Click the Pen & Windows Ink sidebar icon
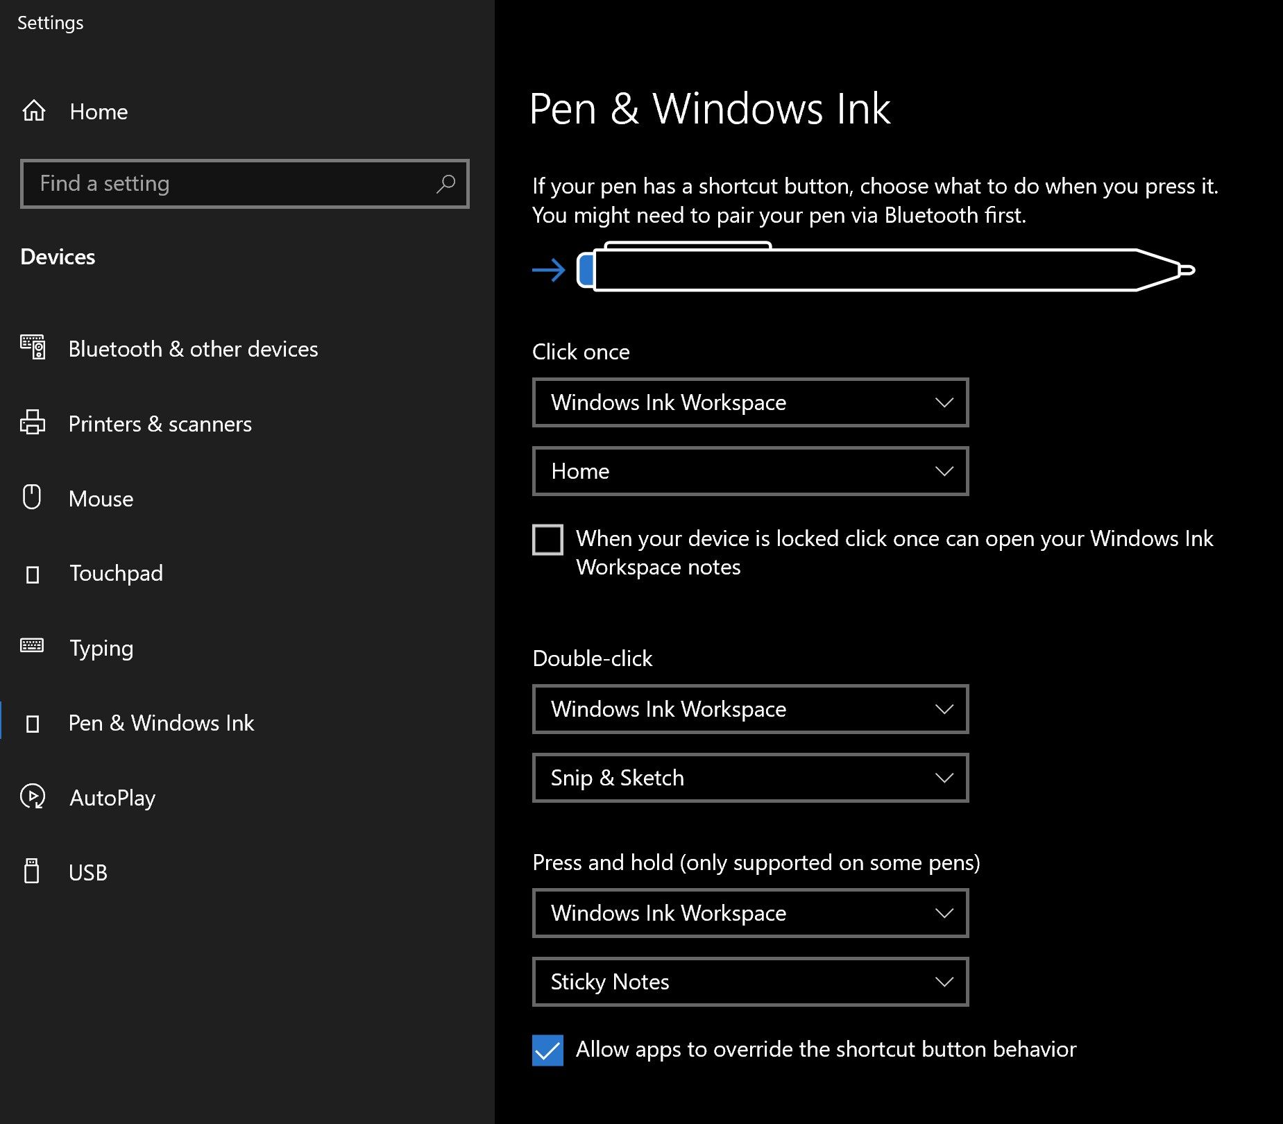The image size is (1283, 1124). pyautogui.click(x=32, y=724)
